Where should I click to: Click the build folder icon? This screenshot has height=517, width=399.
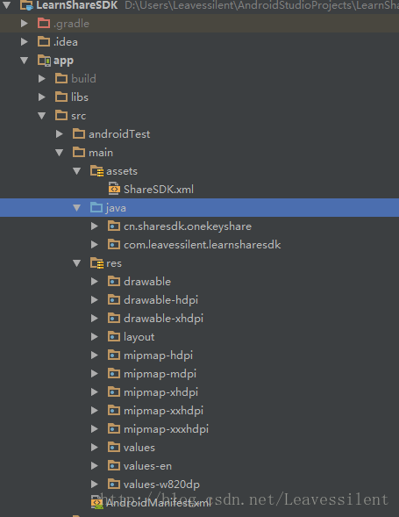[x=61, y=78]
